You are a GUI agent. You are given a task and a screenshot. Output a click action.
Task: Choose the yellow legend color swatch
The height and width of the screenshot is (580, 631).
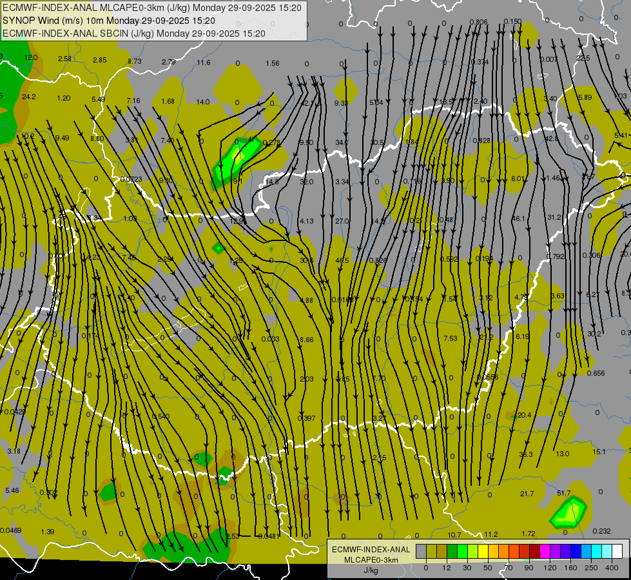(483, 551)
